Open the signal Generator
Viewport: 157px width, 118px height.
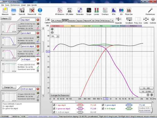point(80,11)
